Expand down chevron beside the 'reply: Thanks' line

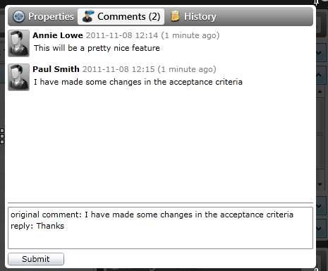(x=319, y=228)
